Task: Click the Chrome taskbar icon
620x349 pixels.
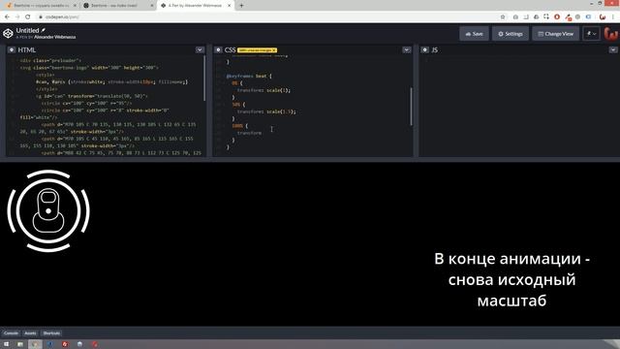Action: click(35, 344)
